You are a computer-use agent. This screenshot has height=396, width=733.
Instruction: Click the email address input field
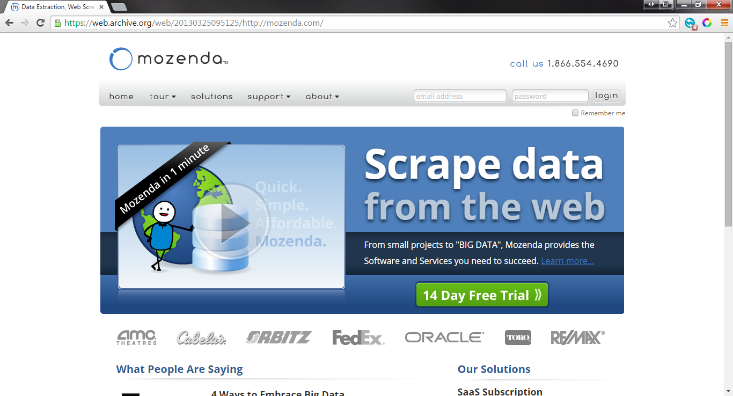click(x=460, y=96)
